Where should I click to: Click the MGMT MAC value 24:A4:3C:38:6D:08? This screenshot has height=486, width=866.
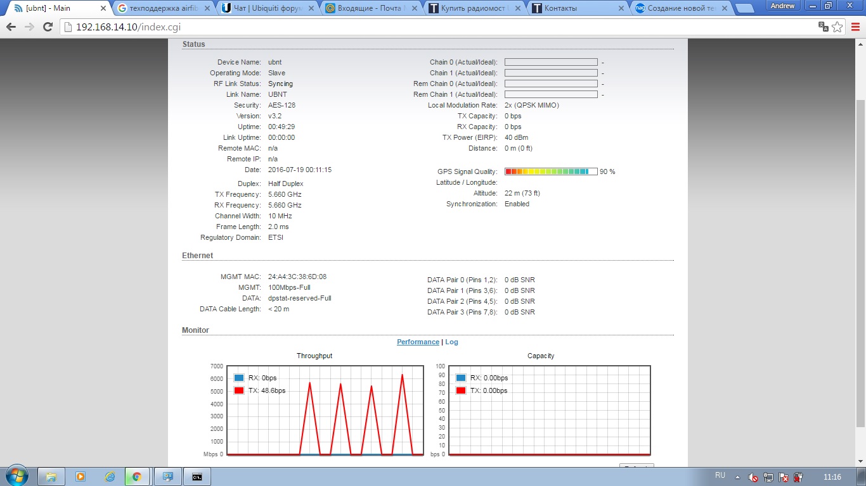pos(297,277)
